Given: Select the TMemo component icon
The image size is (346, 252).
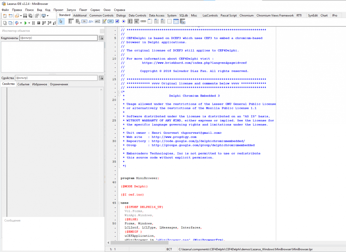Looking at the screenshot, I should (104, 21).
